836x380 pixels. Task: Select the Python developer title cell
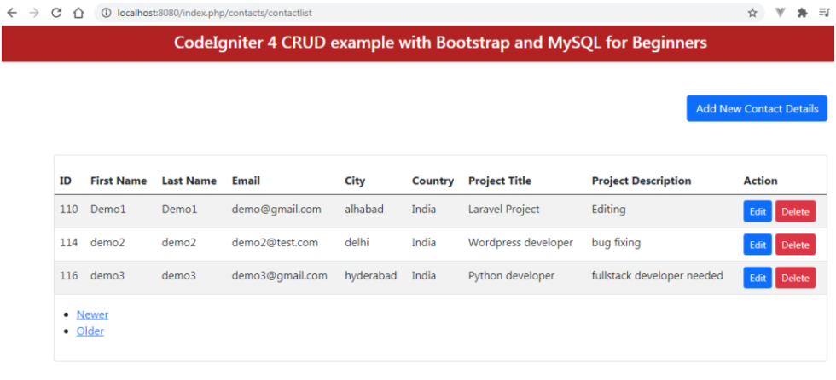point(511,276)
